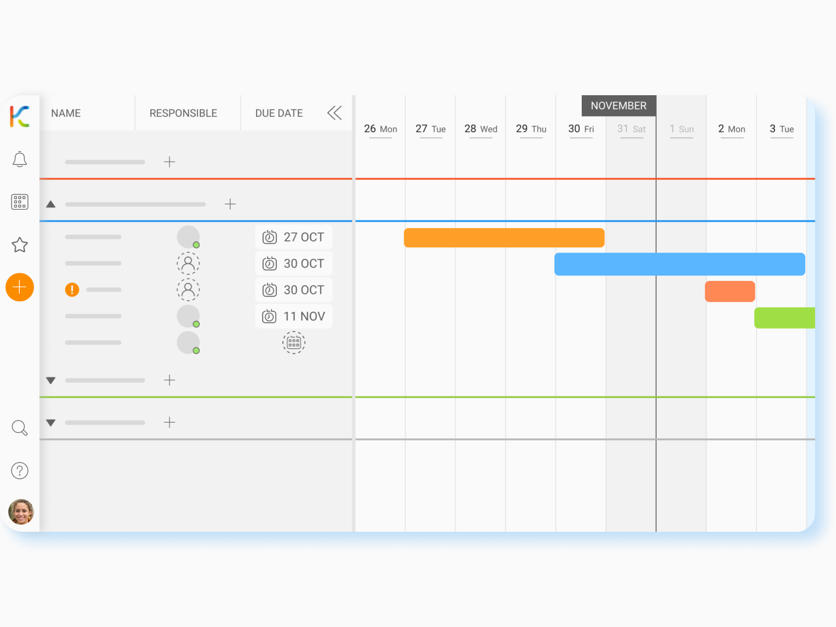Open the help question mark icon
The height and width of the screenshot is (627, 836).
tap(20, 471)
